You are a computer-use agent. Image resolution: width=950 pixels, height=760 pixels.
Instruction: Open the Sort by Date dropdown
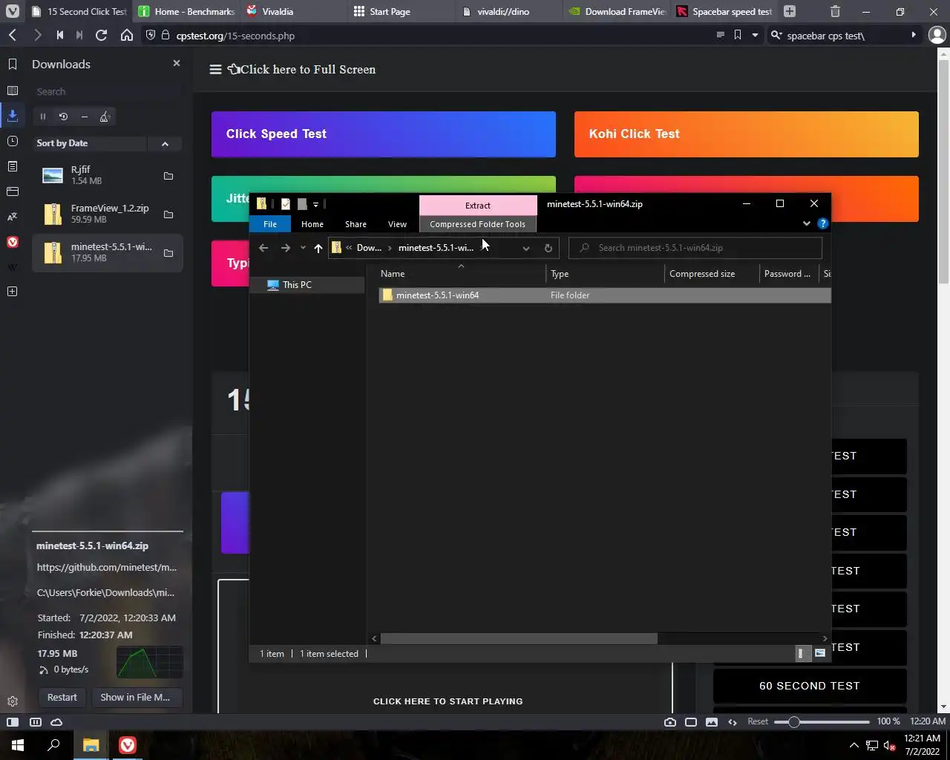click(91, 143)
